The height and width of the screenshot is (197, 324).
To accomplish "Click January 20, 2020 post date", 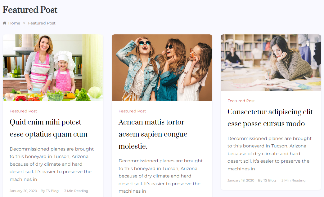I will point(23,191).
